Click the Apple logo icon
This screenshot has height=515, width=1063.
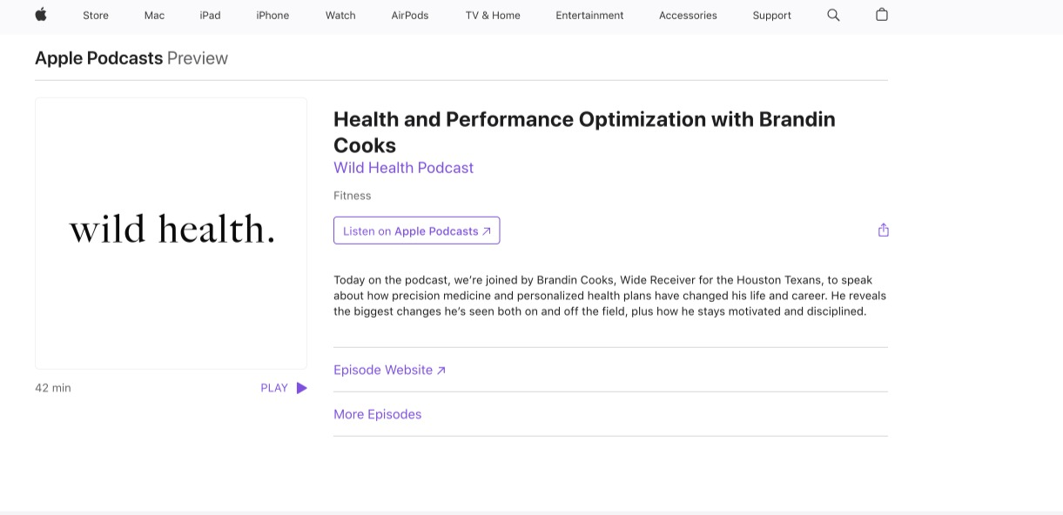click(41, 15)
